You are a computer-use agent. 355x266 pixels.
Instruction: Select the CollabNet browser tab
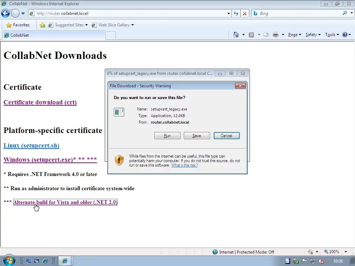pos(53,35)
